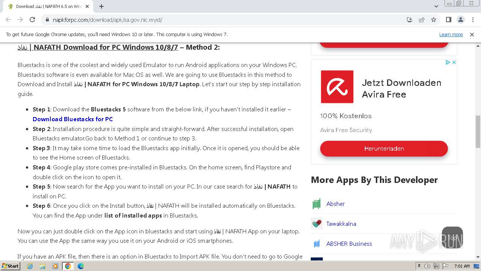Open the taskbar clock 7:01 AM

462,266
